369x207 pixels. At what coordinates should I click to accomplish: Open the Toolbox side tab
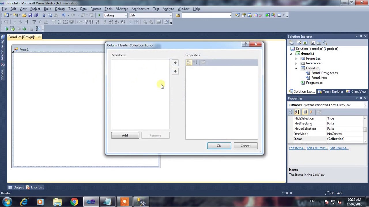pos(3,72)
